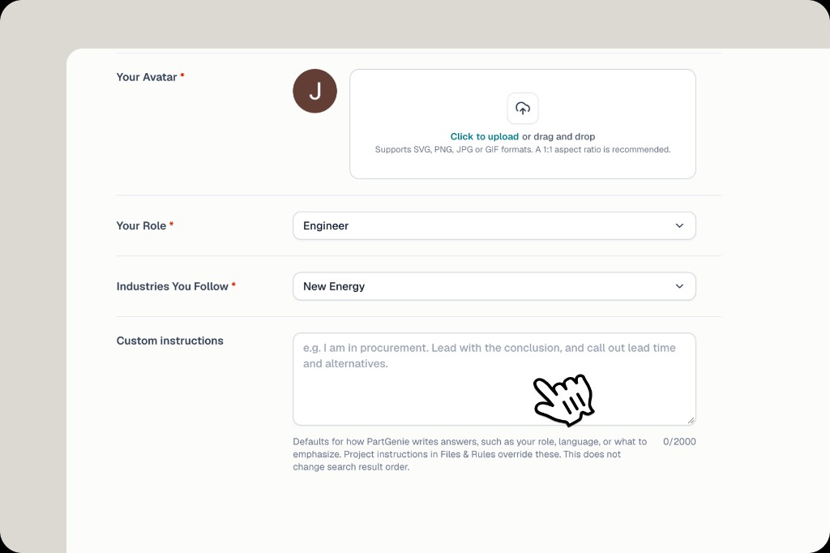
Task: Click the 'Supports SVG, PNG, JPG or GIF' hint
Action: 523,150
